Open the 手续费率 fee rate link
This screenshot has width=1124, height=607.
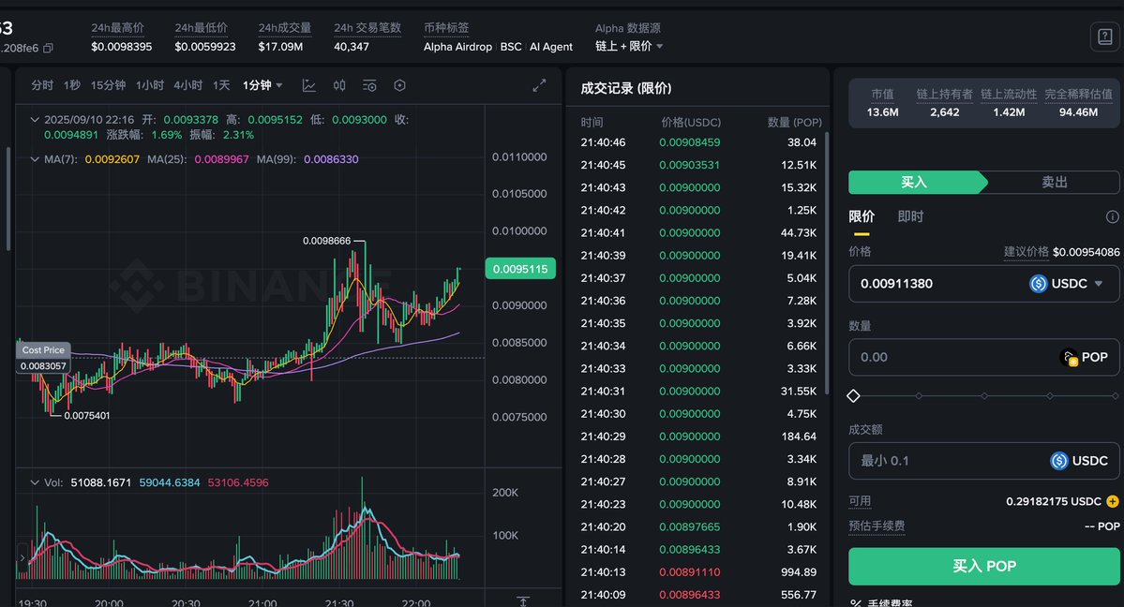click(x=891, y=603)
